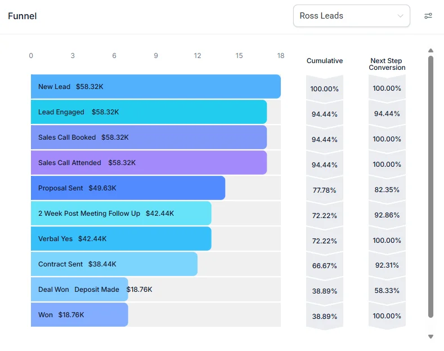Viewport: 444px width, 351px height.
Task: Select the Contract Sent funnel bar
Action: pos(114,264)
